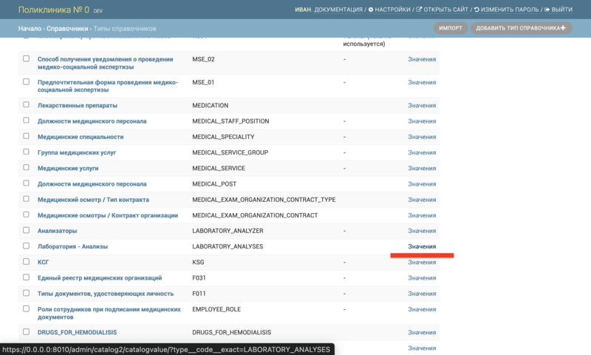This screenshot has width=591, height=355.
Task: Open Предпочтительная форма проведения link
Action: coord(108,86)
